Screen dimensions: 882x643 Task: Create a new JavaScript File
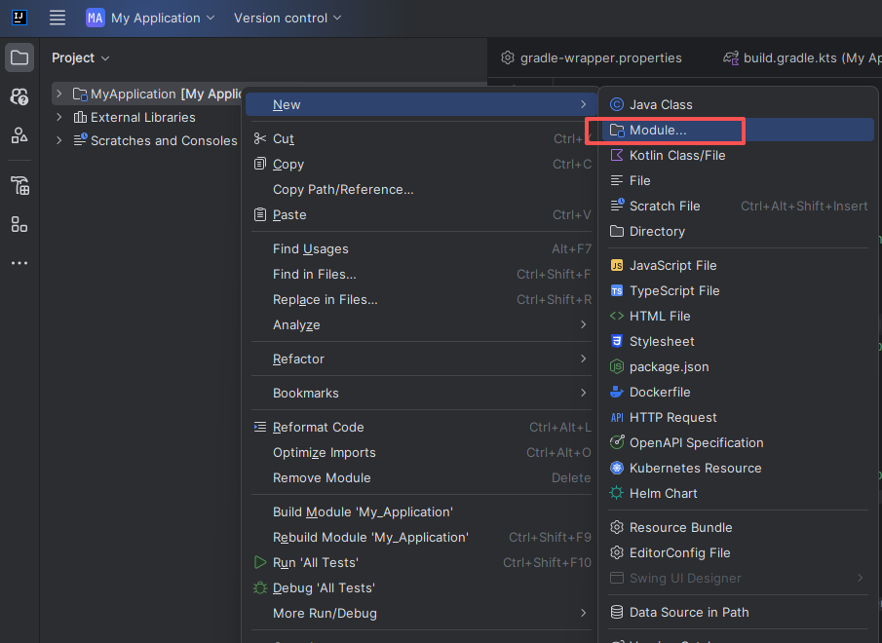(x=738, y=265)
